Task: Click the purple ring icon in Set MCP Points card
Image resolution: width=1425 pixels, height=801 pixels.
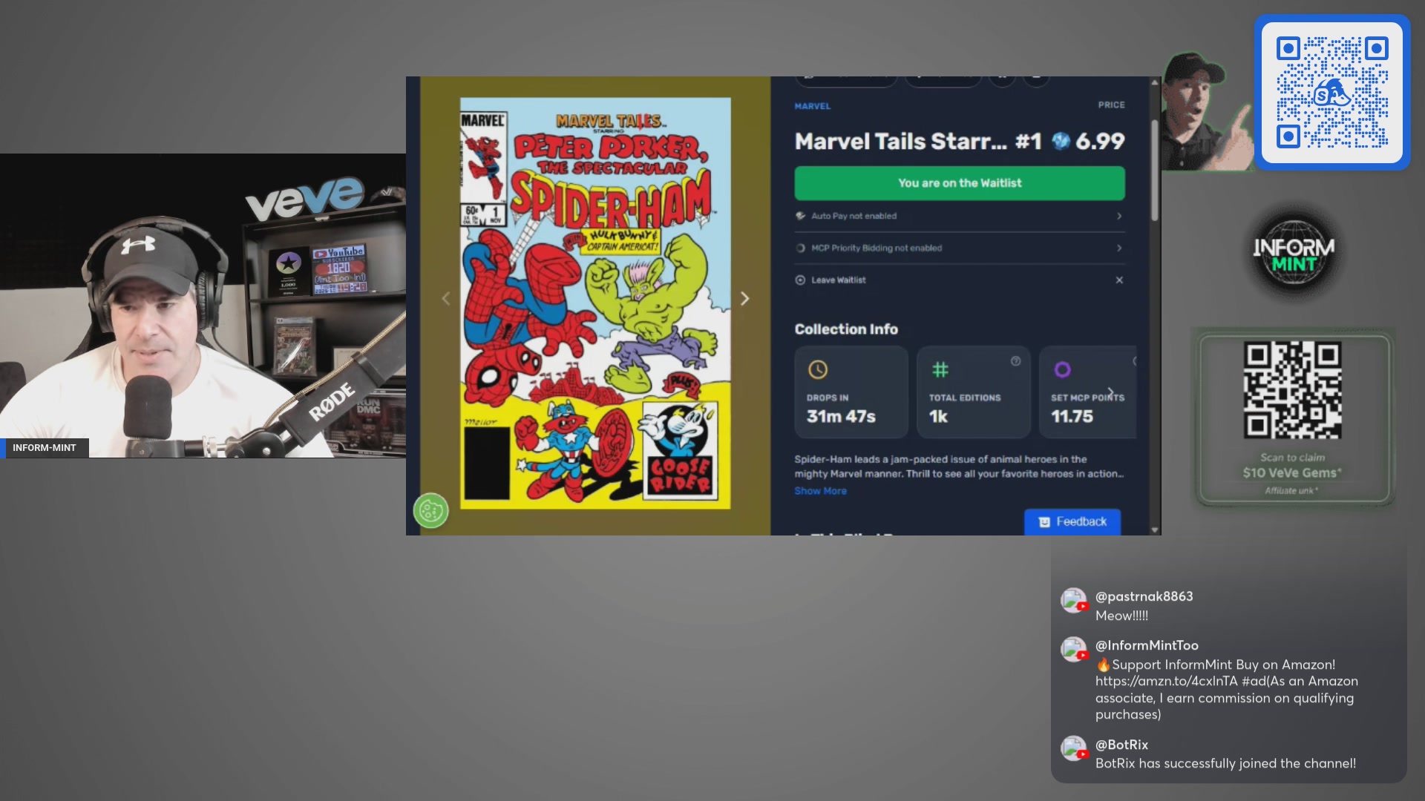Action: [x=1062, y=369]
